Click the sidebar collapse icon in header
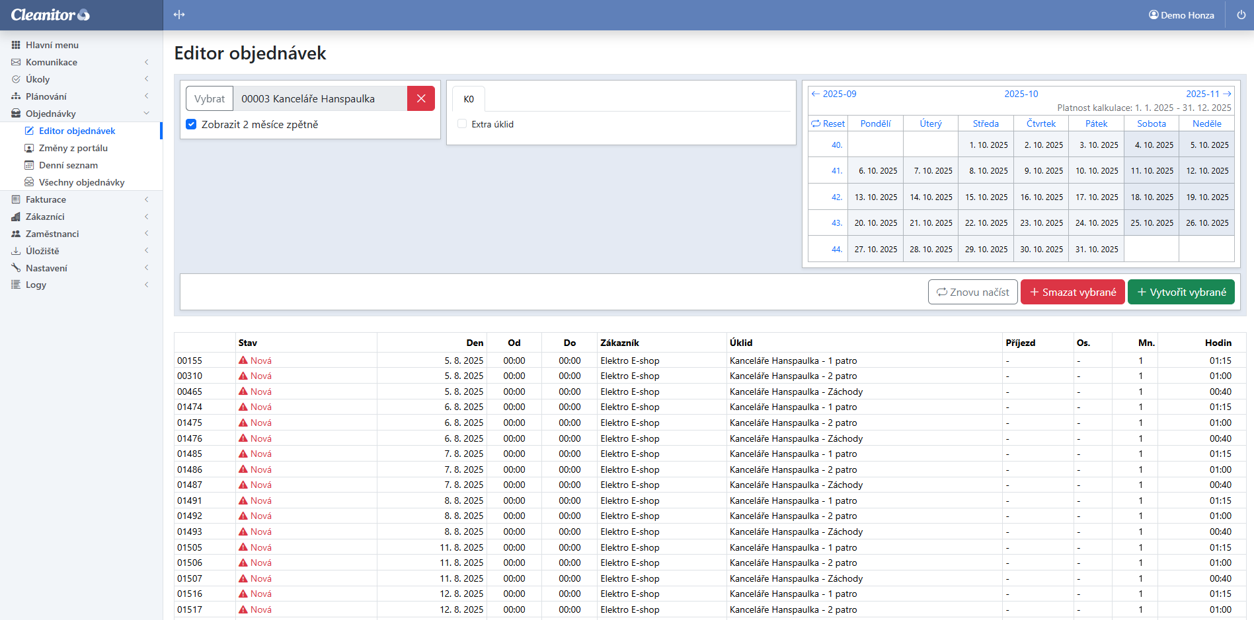The height and width of the screenshot is (620, 1254). coord(179,15)
